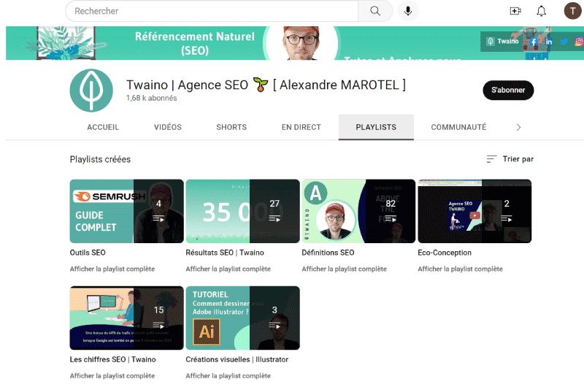Open the SEMRUSH Guide Complet thumbnail
The image size is (584, 387).
[x=126, y=211]
